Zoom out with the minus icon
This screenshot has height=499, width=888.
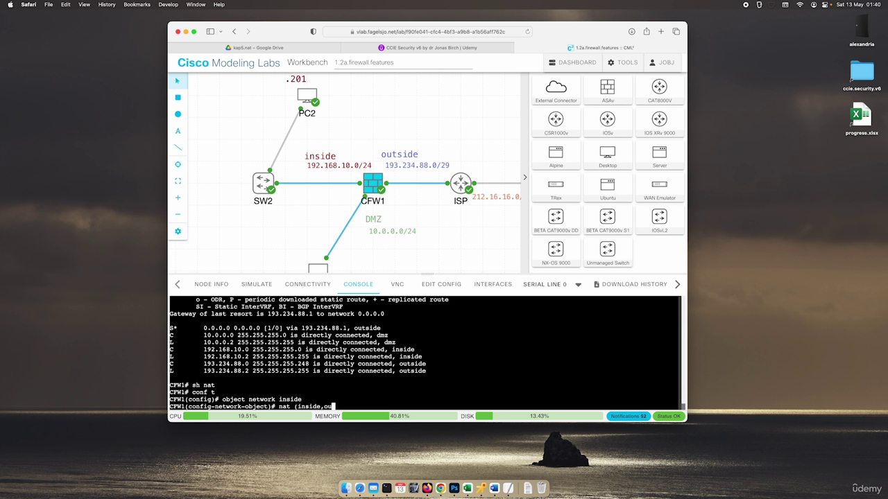coord(178,214)
